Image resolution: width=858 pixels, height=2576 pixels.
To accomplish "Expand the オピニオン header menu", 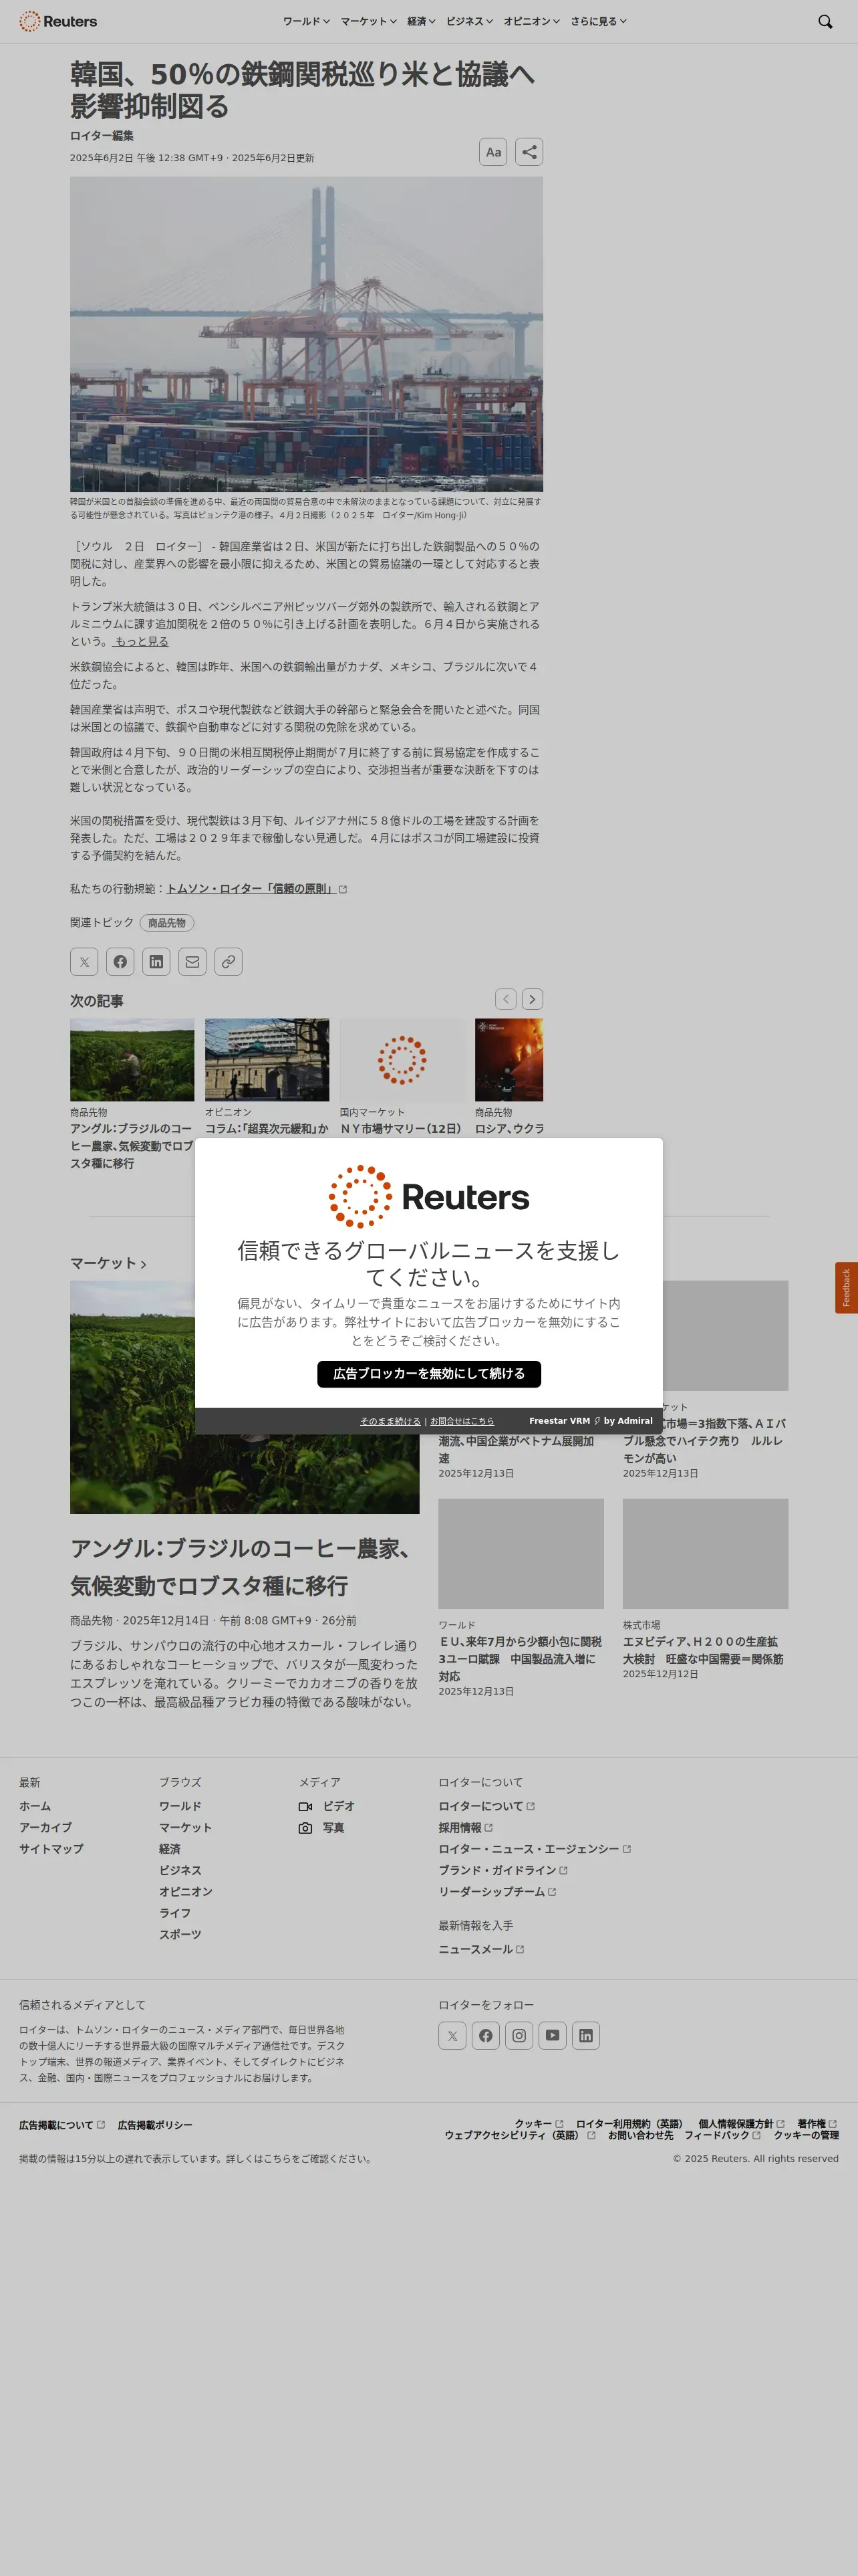I will (531, 21).
